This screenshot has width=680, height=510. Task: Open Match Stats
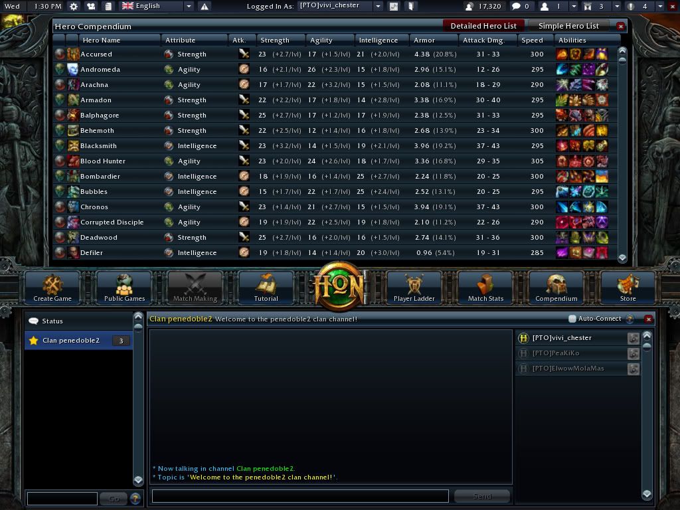(x=485, y=287)
